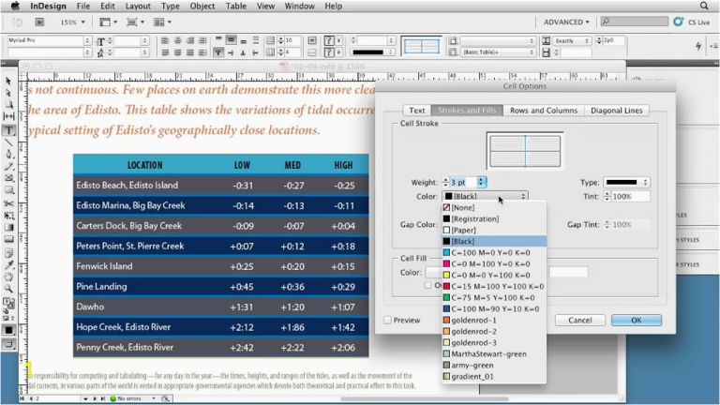Click align left paragraph icon
The image size is (720, 405).
point(165,41)
